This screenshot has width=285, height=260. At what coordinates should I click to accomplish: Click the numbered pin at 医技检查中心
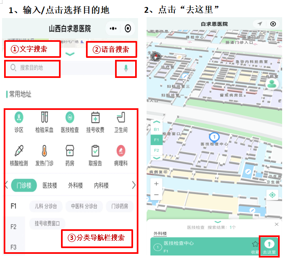pyautogui.click(x=214, y=137)
